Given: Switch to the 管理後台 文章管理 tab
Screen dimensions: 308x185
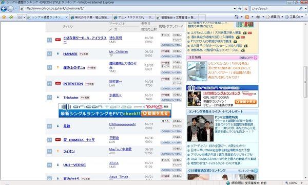Looking at the screenshot, I should click(177, 17).
